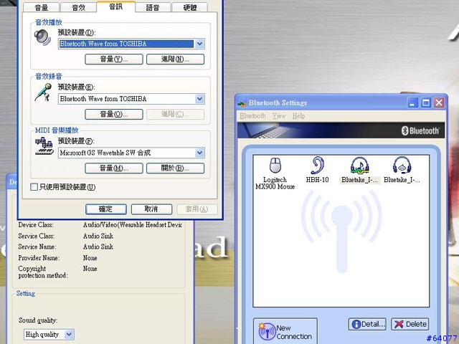Click the 進階(N) advanced playback button
The height and width of the screenshot is (344, 459).
click(175, 59)
